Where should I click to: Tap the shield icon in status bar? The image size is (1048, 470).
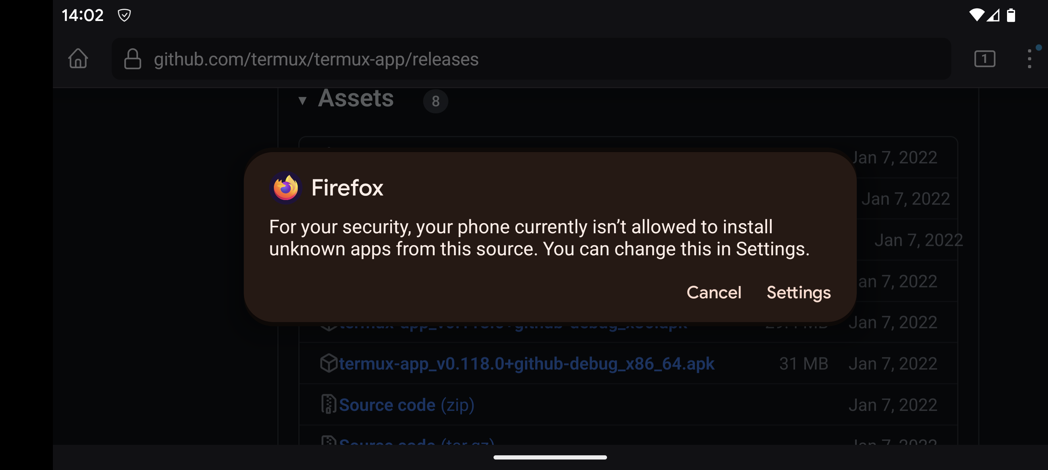pos(124,15)
